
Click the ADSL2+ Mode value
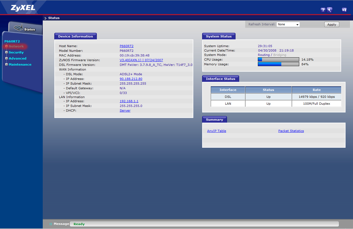click(x=131, y=74)
